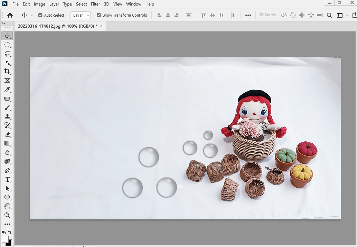The height and width of the screenshot is (247, 357).
Task: Open more align and distribute options
Action: [248, 15]
